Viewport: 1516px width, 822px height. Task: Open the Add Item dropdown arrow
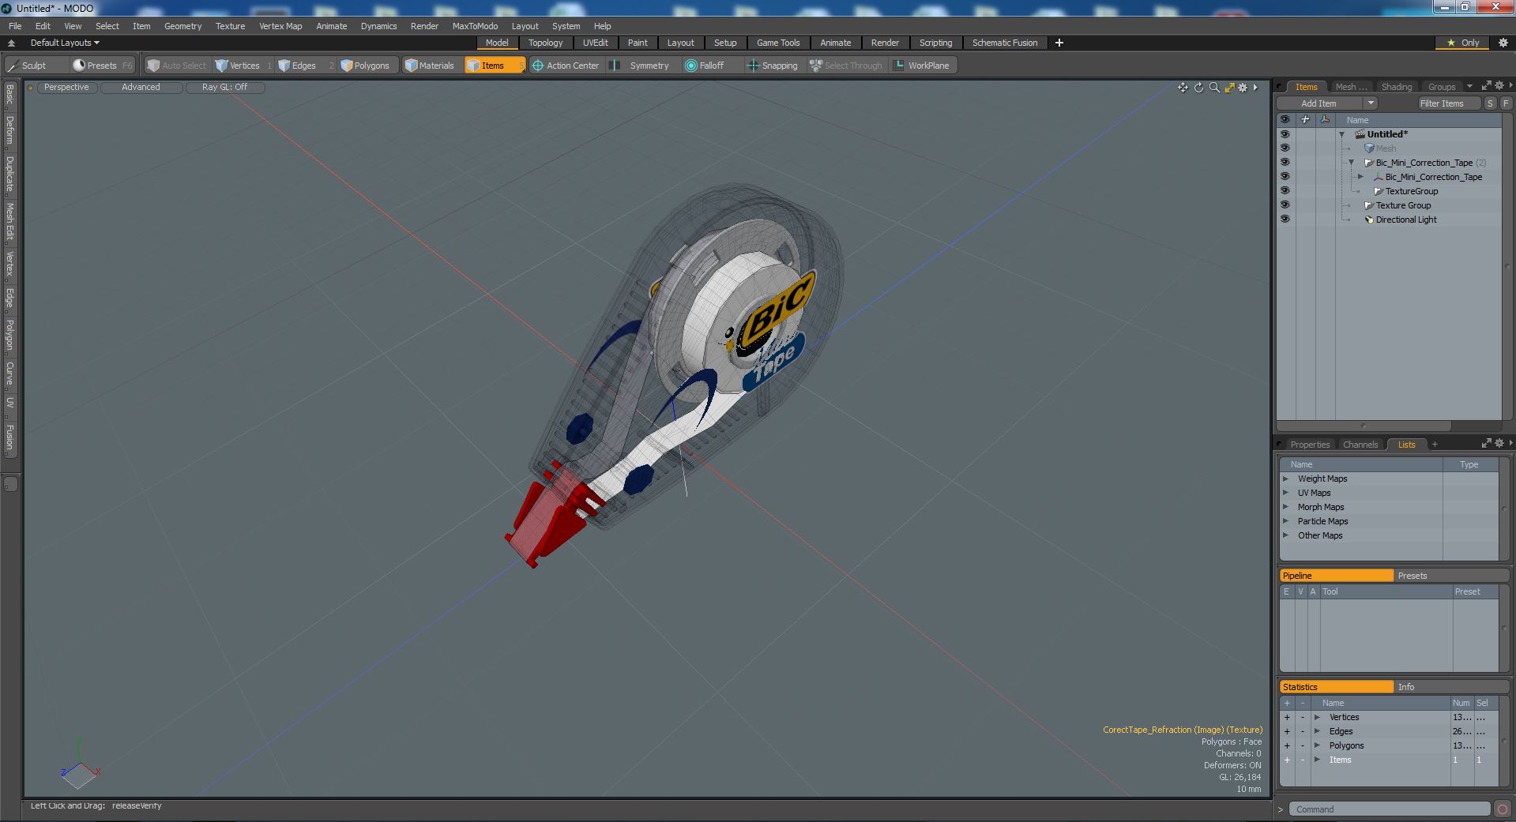1371,103
